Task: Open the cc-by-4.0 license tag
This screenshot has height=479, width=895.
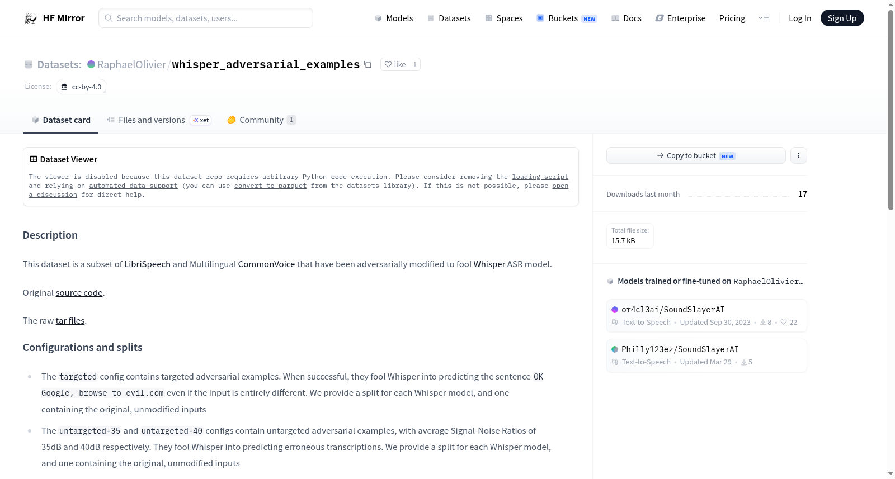Action: (x=82, y=87)
